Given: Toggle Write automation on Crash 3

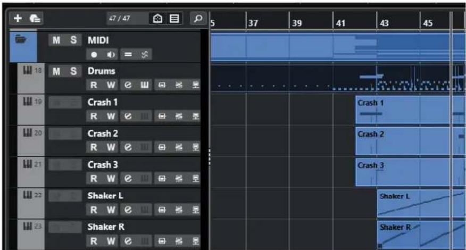Looking at the screenshot, I should [x=111, y=179].
